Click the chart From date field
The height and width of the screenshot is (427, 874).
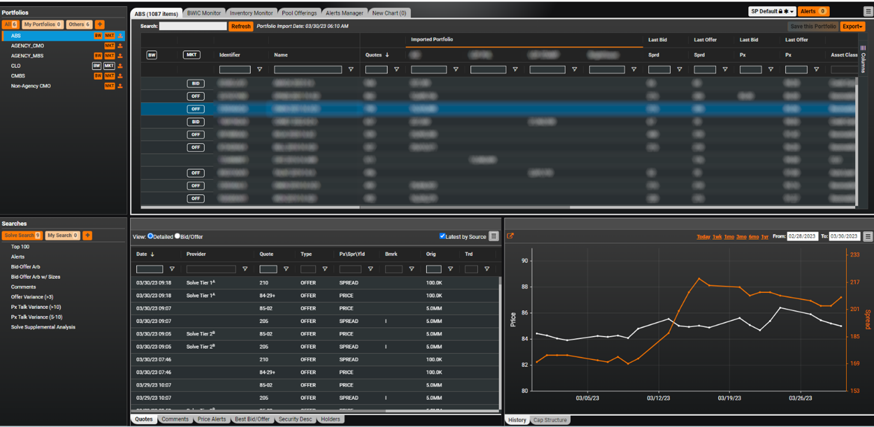tap(802, 236)
